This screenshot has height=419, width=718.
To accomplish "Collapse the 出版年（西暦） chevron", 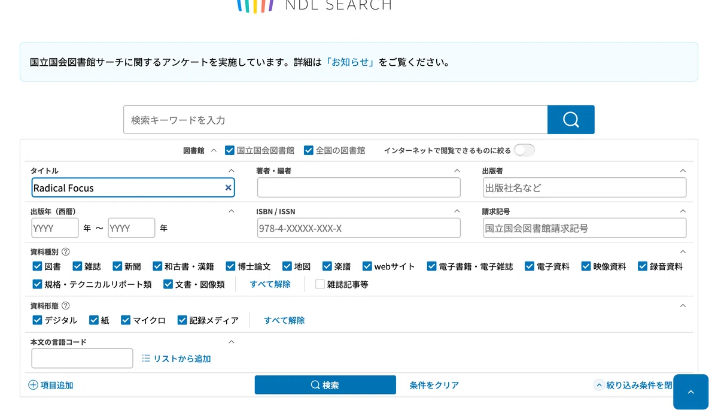I will coord(232,211).
